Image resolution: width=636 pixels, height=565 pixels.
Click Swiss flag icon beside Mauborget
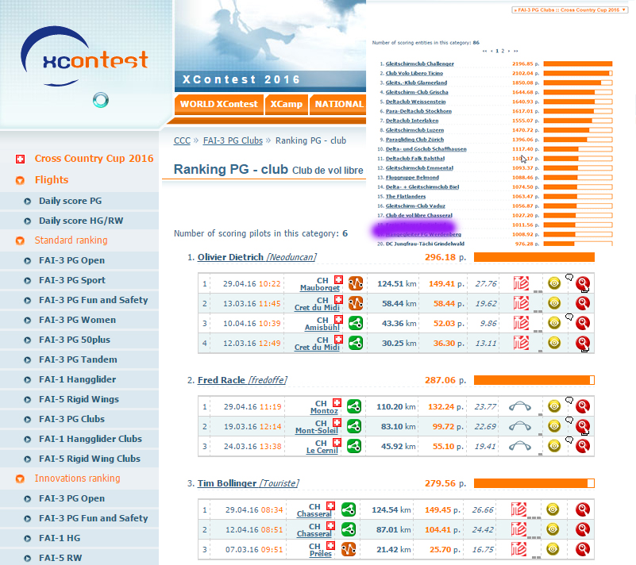pyautogui.click(x=339, y=279)
